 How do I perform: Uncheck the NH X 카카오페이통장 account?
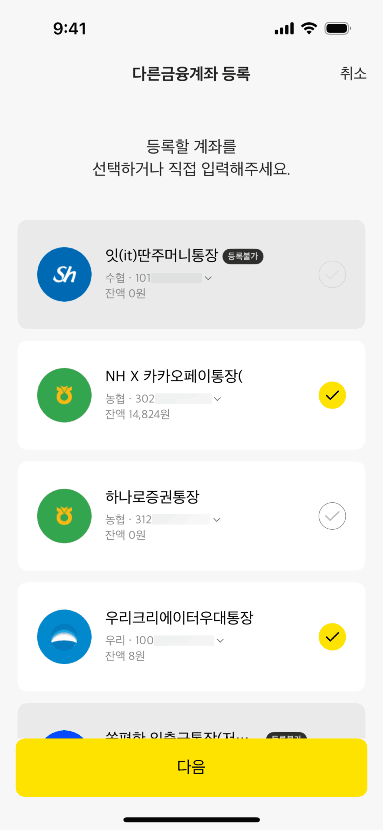(332, 395)
